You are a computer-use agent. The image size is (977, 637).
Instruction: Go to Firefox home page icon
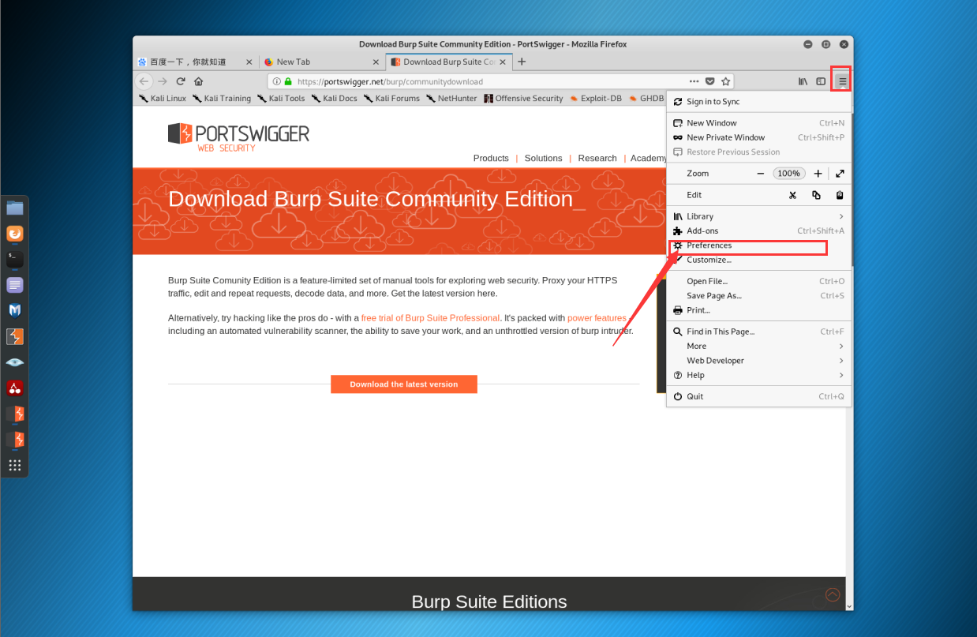(x=199, y=81)
